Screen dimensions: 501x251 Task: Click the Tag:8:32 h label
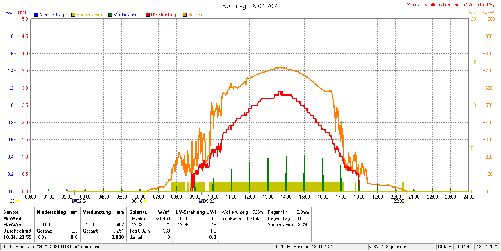[139, 231]
